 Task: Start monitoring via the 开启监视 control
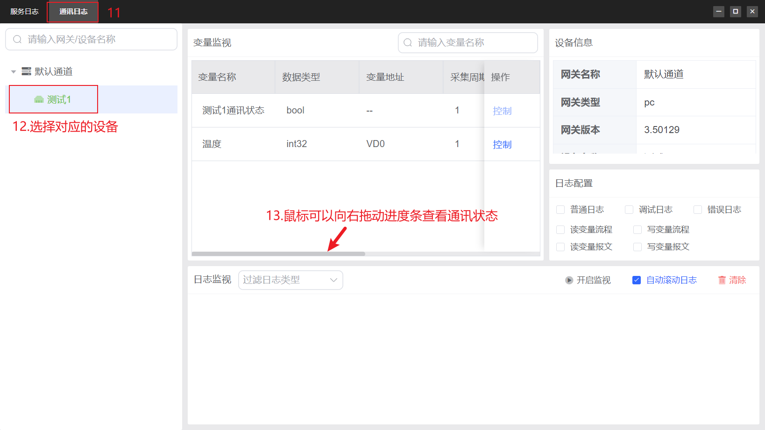(594, 280)
